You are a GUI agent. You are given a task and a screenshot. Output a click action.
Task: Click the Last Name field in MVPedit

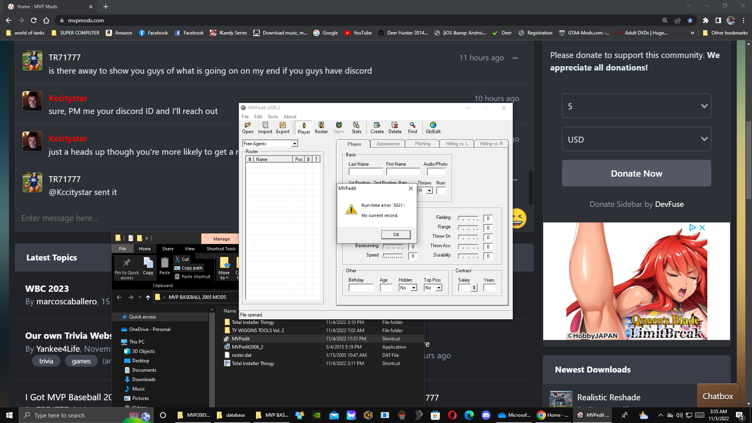point(365,172)
